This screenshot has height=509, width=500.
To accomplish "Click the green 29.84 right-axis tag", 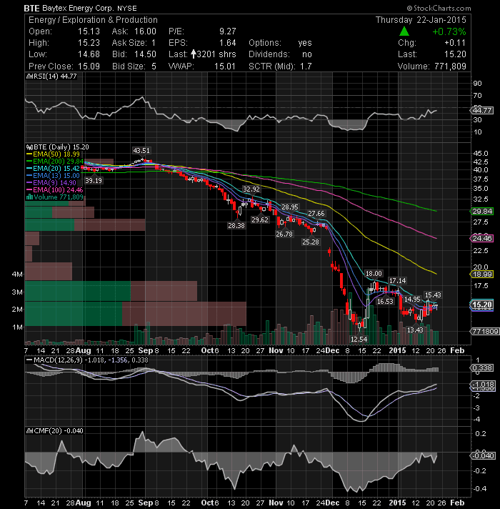I will (x=482, y=212).
